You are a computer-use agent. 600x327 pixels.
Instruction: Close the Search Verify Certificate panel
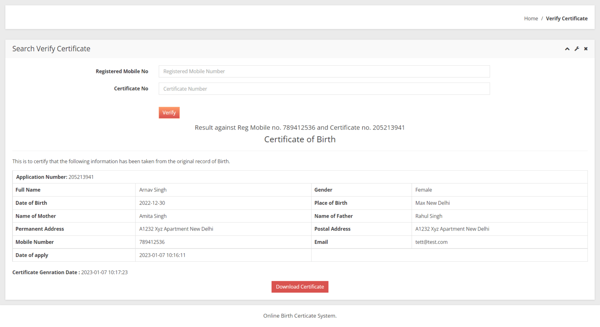[586, 48]
